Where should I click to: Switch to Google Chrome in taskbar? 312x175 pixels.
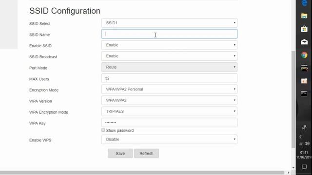tap(304, 55)
